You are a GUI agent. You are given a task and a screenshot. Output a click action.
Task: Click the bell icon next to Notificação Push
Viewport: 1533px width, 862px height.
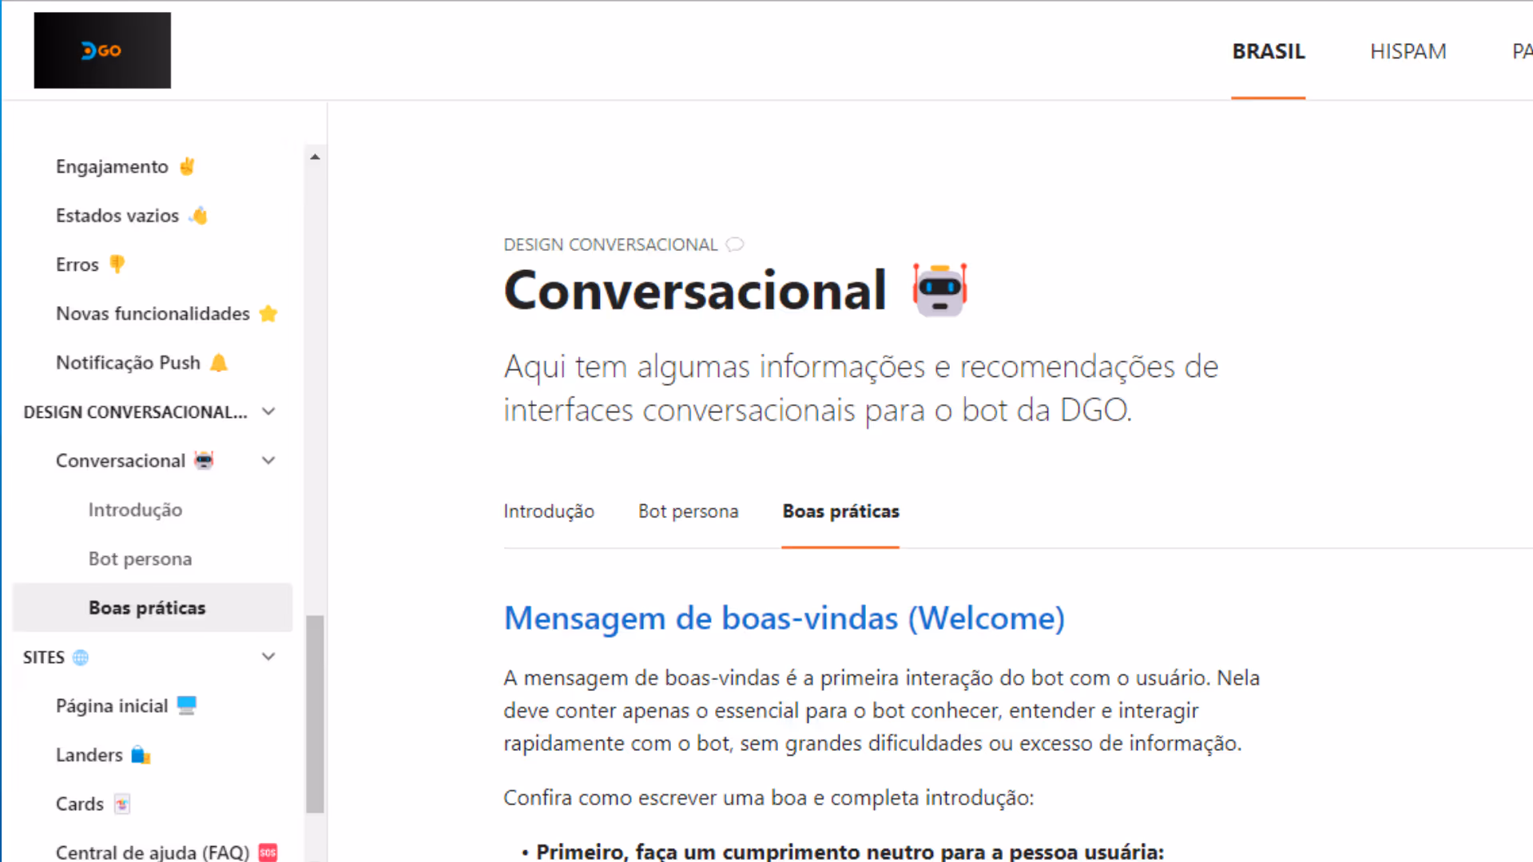[218, 363]
